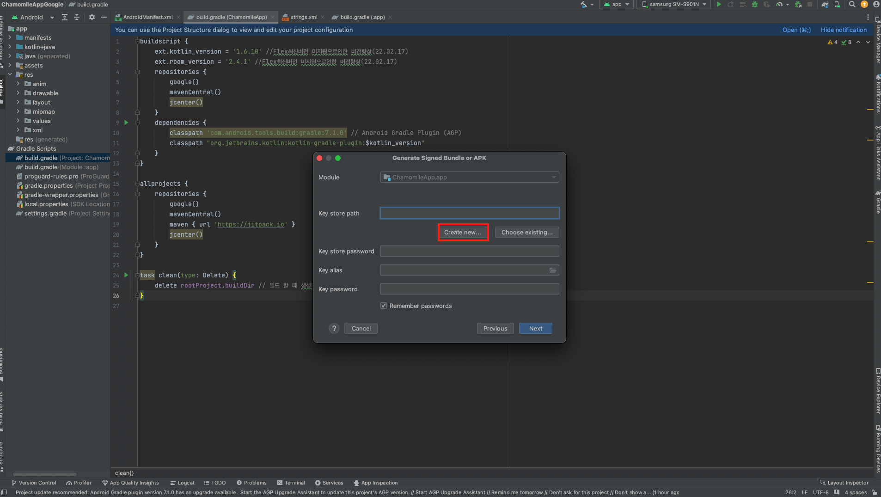The width and height of the screenshot is (881, 497).
Task: Click the Create new... button
Action: coord(462,233)
